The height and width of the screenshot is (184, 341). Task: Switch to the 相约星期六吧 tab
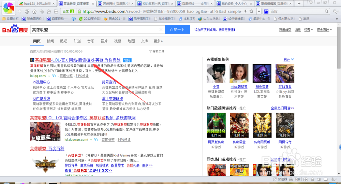pyautogui.click(x=155, y=4)
